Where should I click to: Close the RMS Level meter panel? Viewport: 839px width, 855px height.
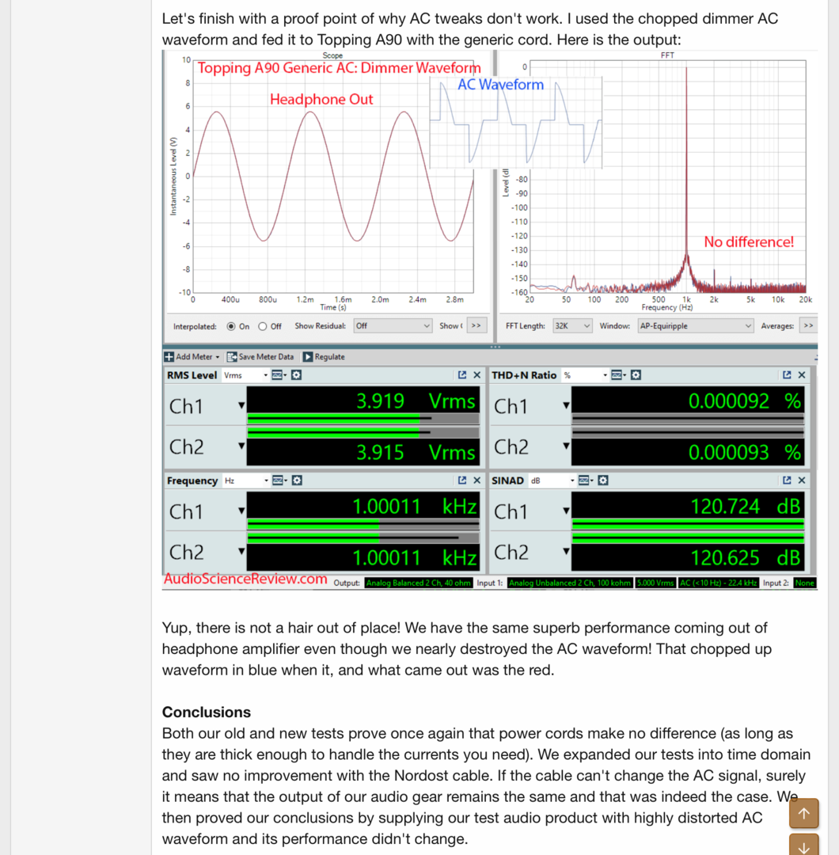477,375
